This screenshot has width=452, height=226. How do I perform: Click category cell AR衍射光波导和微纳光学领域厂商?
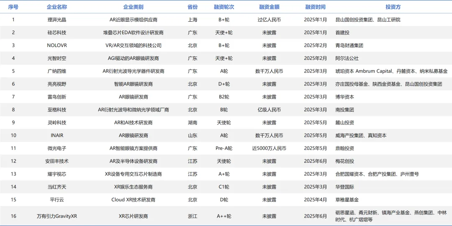coord(133,110)
